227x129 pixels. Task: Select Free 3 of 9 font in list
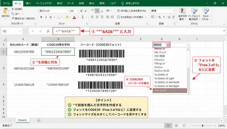[170, 90]
